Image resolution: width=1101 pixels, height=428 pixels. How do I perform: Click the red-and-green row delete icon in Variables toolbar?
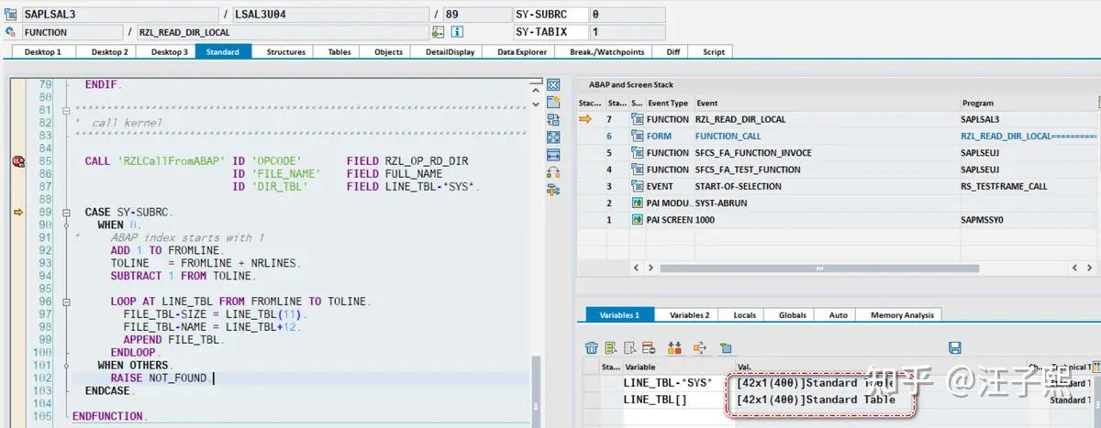point(648,347)
